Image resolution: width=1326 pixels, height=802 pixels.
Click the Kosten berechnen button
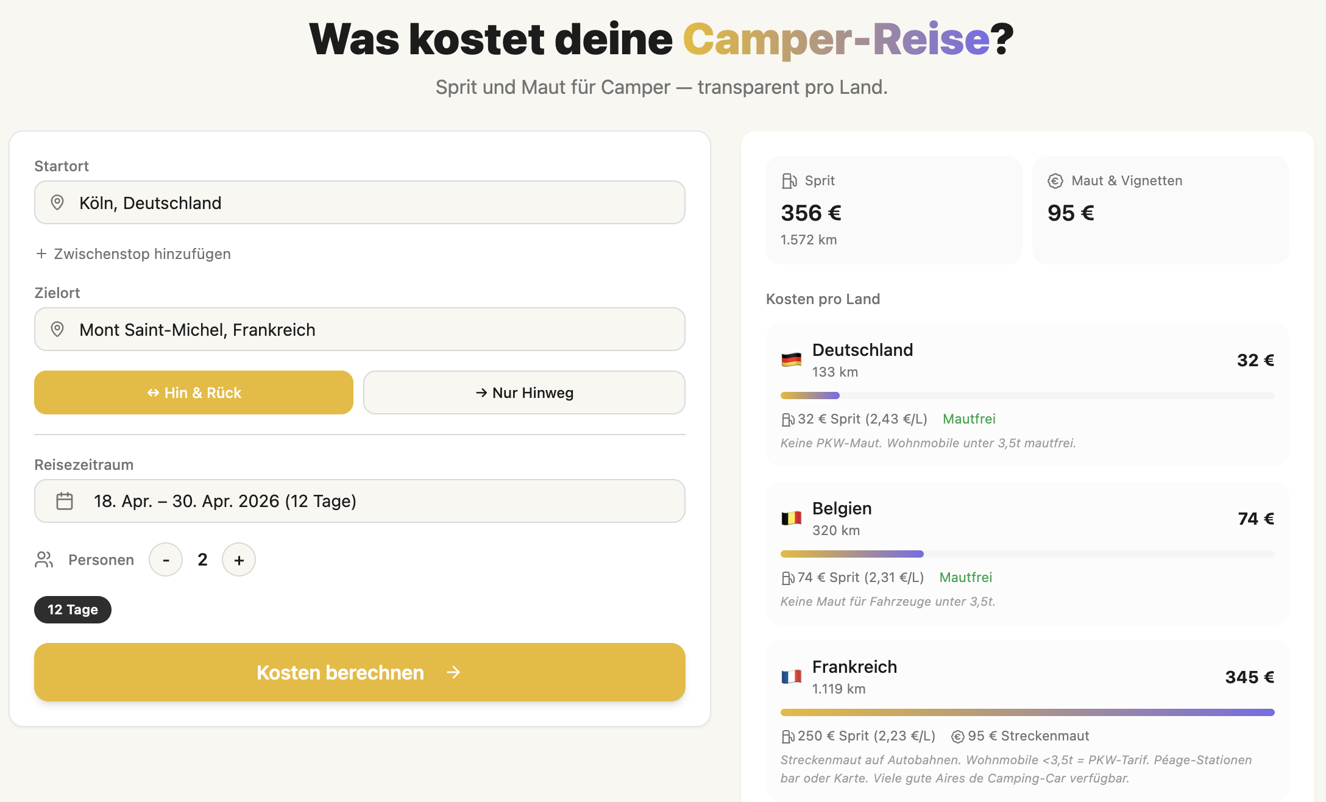(x=359, y=672)
